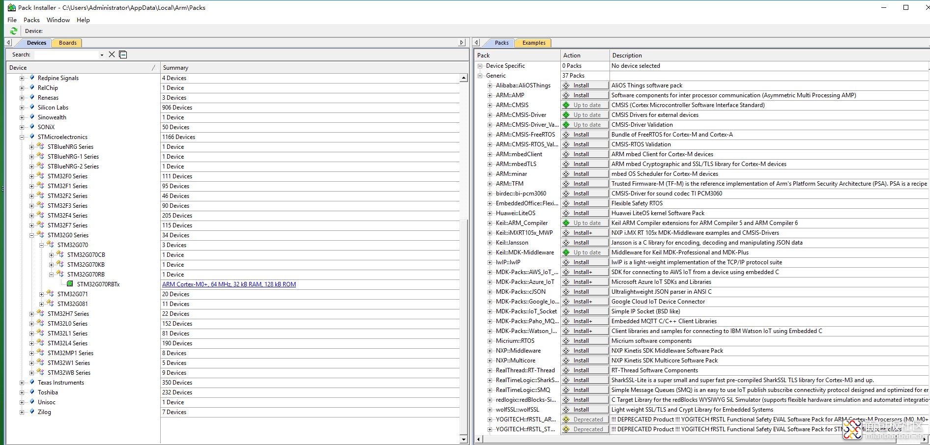Open the File menu

[12, 20]
